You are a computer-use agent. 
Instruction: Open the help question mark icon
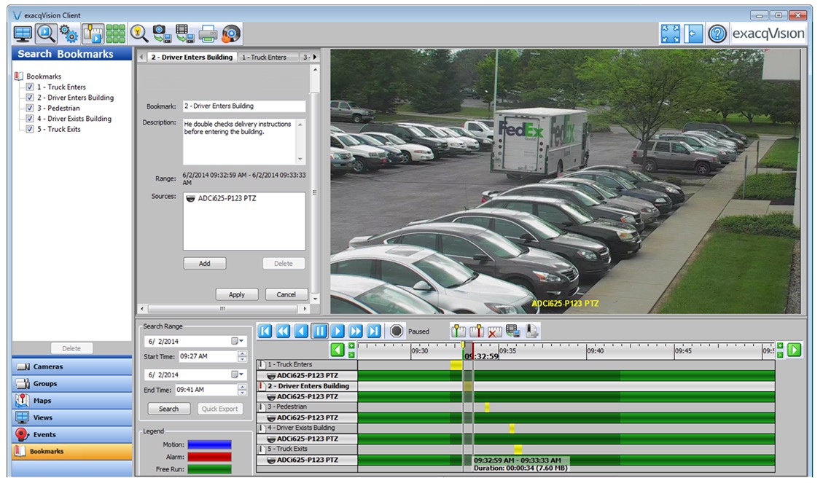click(x=717, y=34)
